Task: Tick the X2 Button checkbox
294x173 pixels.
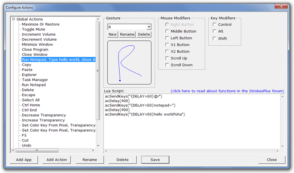Action: (167, 51)
